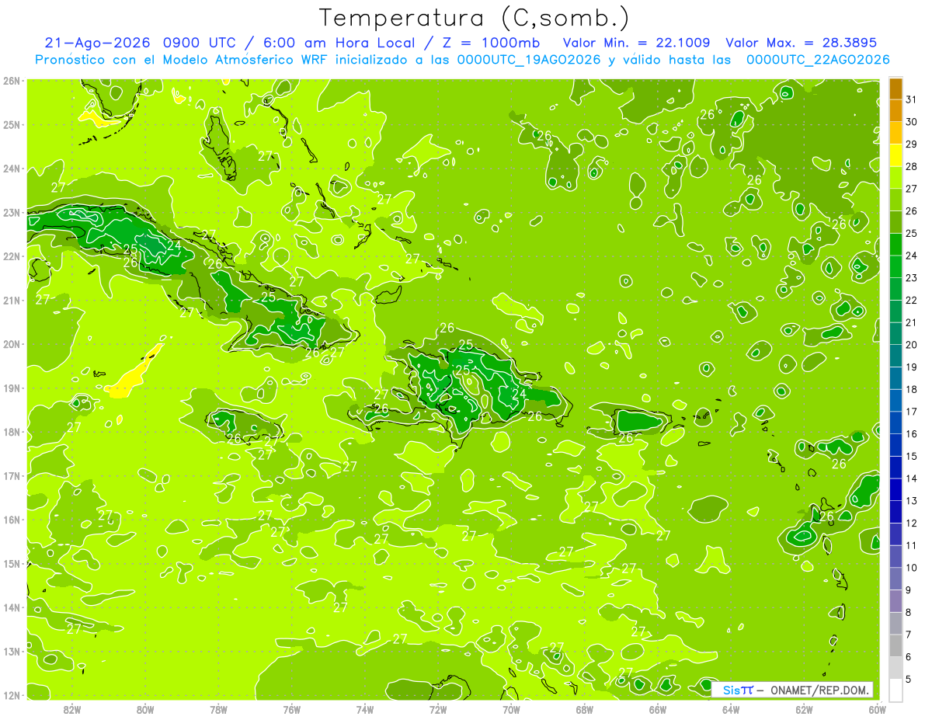Click the 15N latitude axis label

click(12, 563)
